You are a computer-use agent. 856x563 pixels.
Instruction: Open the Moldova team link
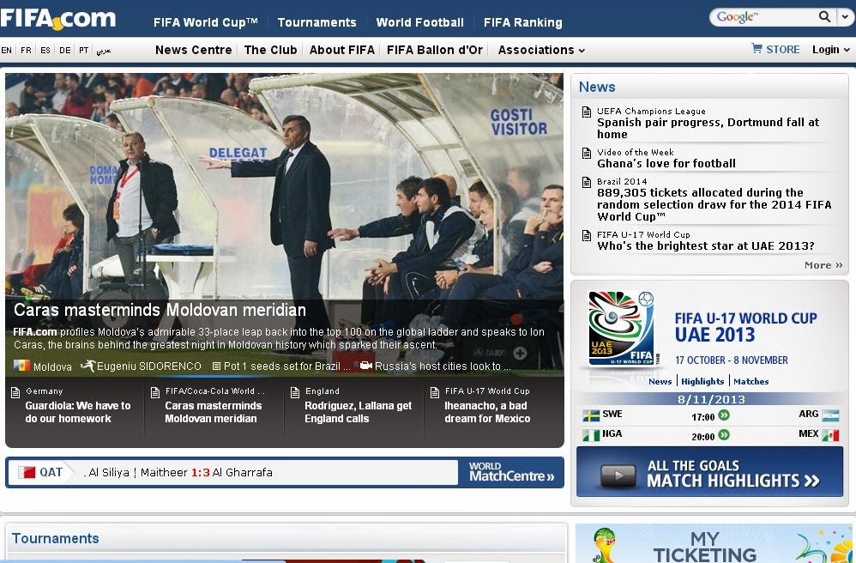(x=52, y=366)
